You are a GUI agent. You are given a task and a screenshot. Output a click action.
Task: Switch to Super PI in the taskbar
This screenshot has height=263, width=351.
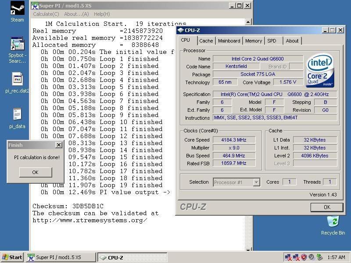(61, 257)
